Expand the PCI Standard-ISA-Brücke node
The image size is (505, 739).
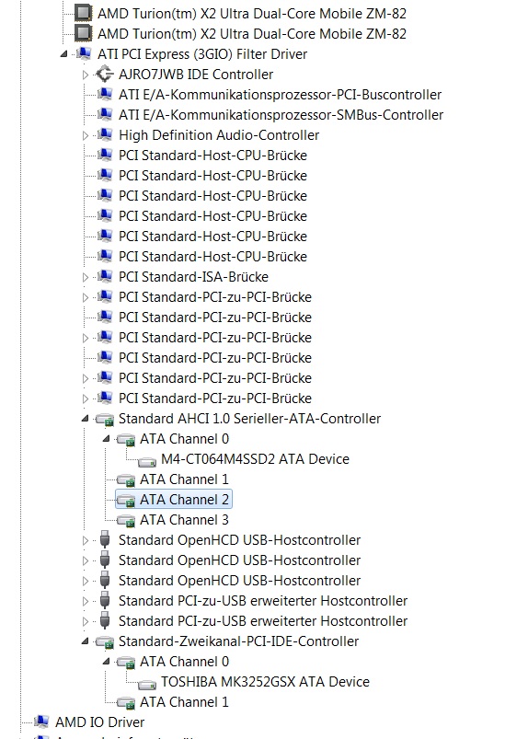coord(86,277)
